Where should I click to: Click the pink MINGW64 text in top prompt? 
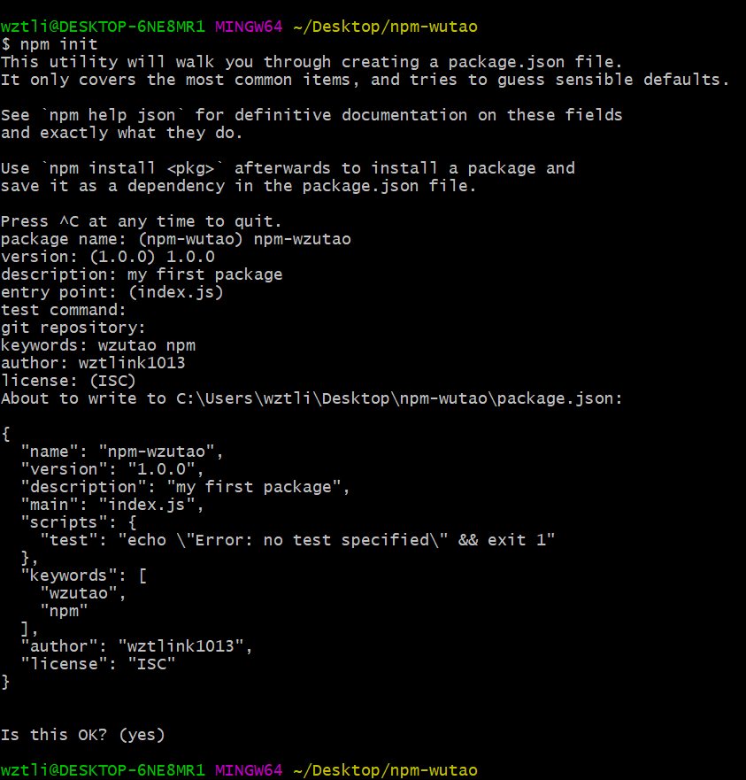249,27
